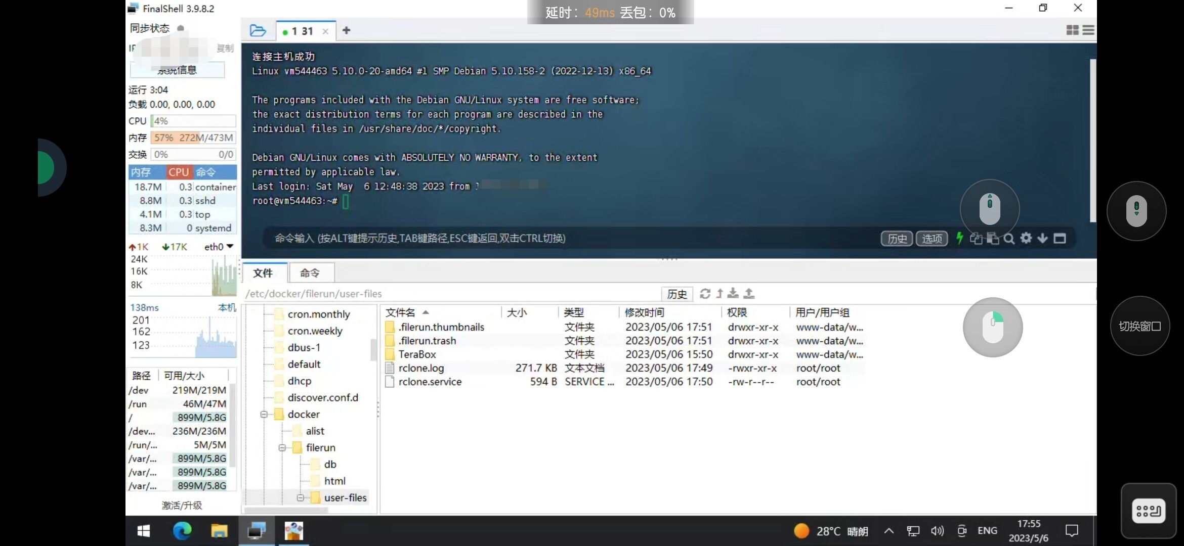The image size is (1184, 546).
Task: Click the terminal vertical scrollbar
Action: [1092, 141]
